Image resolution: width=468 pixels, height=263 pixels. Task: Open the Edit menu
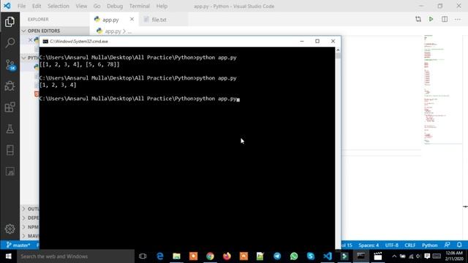pyautogui.click(x=37, y=6)
